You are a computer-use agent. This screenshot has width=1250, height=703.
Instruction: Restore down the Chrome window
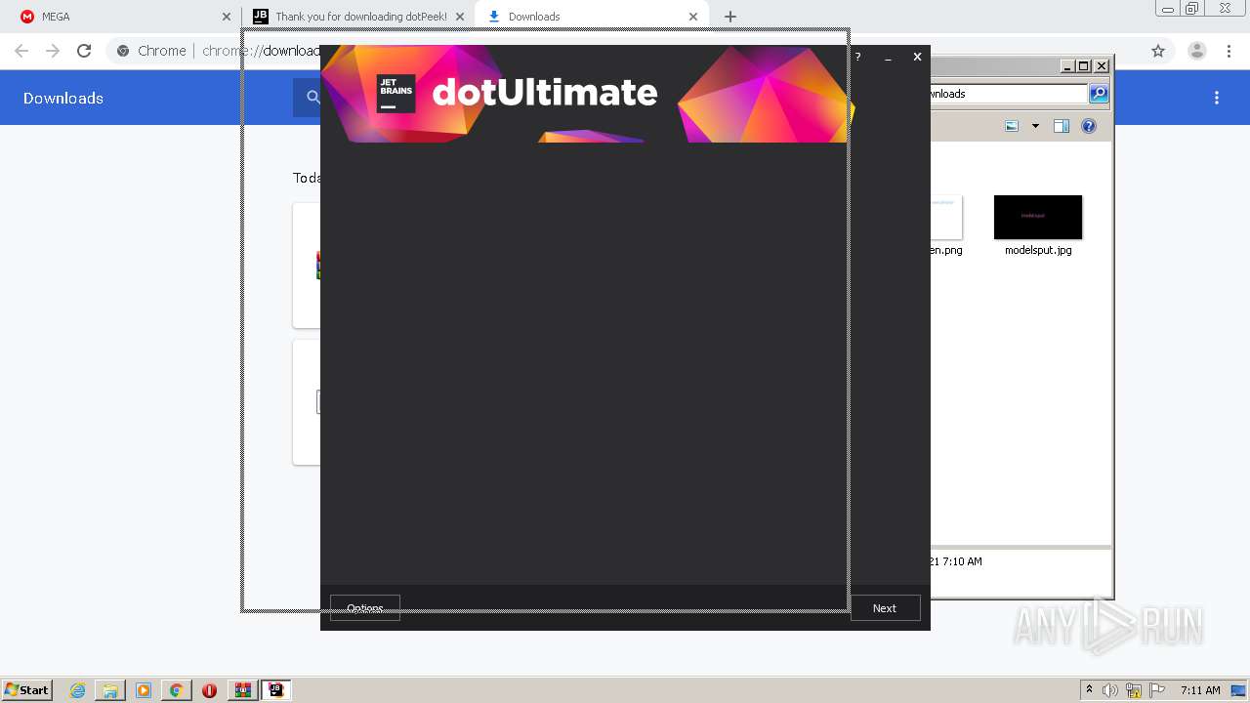click(1192, 9)
